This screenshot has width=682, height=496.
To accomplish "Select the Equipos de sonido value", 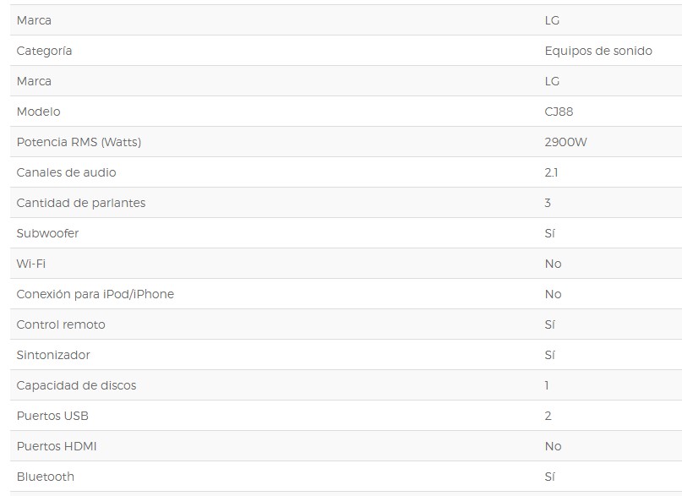I will click(x=598, y=51).
